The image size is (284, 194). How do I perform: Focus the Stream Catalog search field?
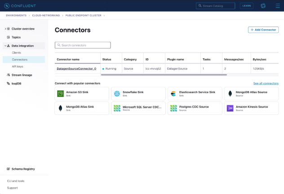216,6
